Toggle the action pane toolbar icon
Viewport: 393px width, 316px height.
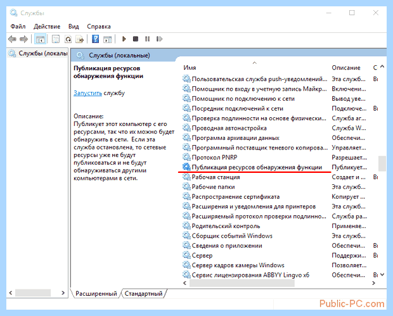click(x=108, y=39)
